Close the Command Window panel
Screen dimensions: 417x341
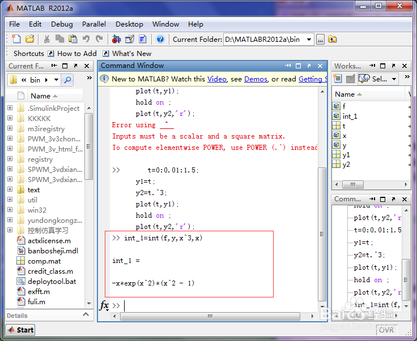(x=320, y=66)
